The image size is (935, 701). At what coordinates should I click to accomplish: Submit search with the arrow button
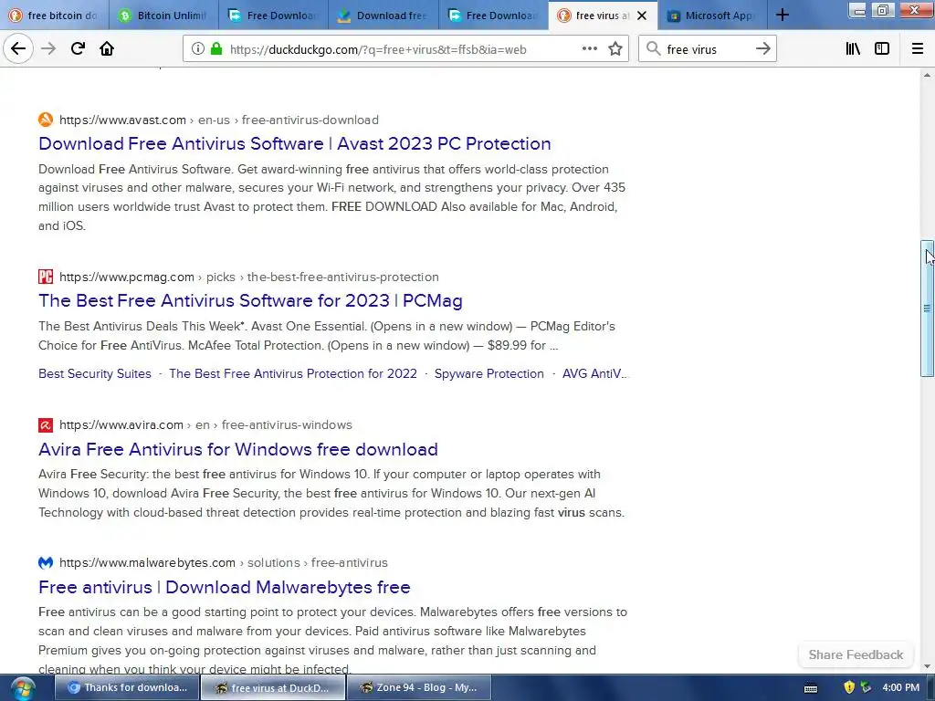(763, 49)
